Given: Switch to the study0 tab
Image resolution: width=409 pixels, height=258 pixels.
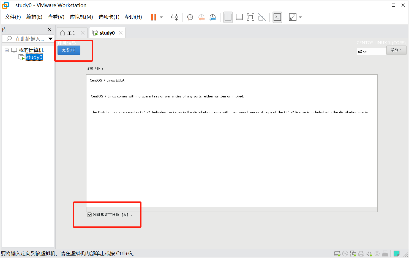Looking at the screenshot, I should click(107, 33).
